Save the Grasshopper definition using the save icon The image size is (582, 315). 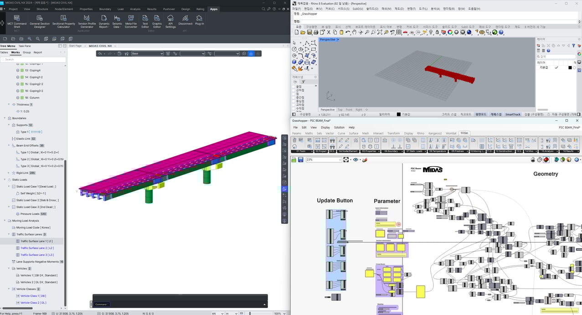(x=301, y=160)
